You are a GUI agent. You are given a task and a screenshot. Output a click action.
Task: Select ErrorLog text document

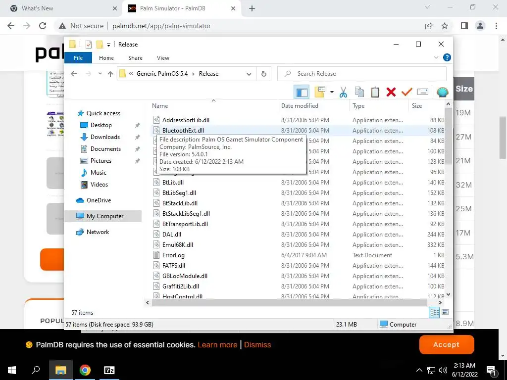[x=173, y=255]
